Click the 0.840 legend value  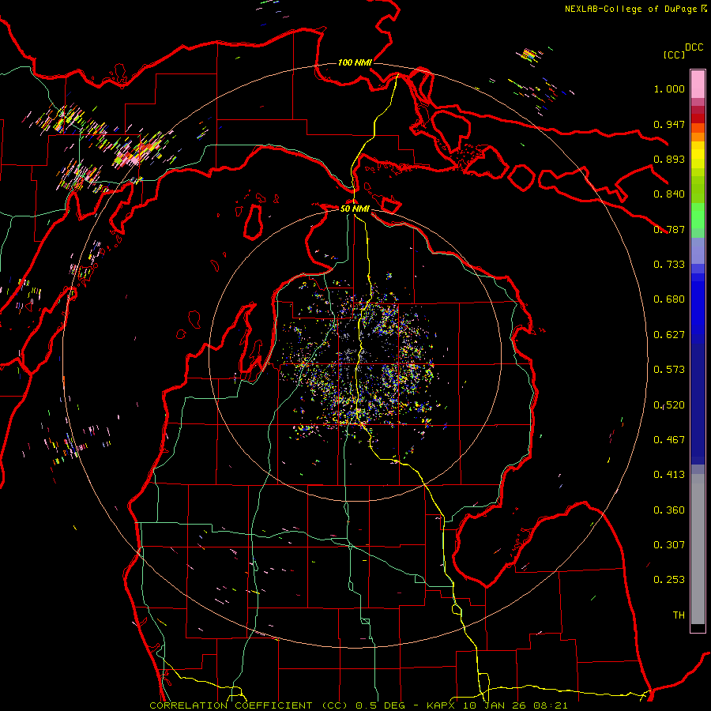point(669,194)
